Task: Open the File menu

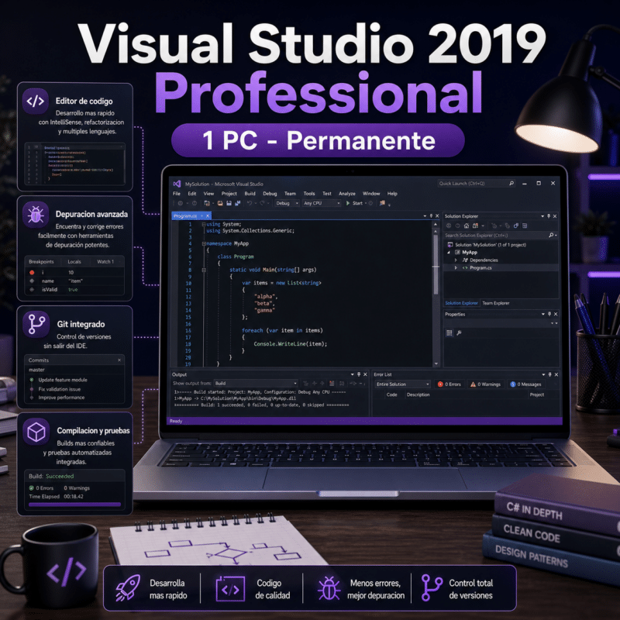Action: pyautogui.click(x=177, y=194)
